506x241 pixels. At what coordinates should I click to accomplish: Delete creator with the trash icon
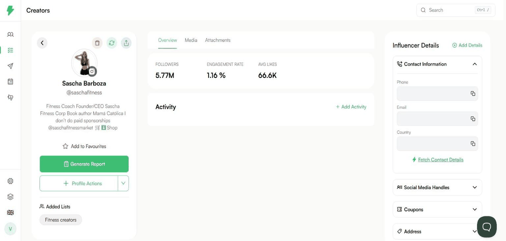(x=97, y=43)
